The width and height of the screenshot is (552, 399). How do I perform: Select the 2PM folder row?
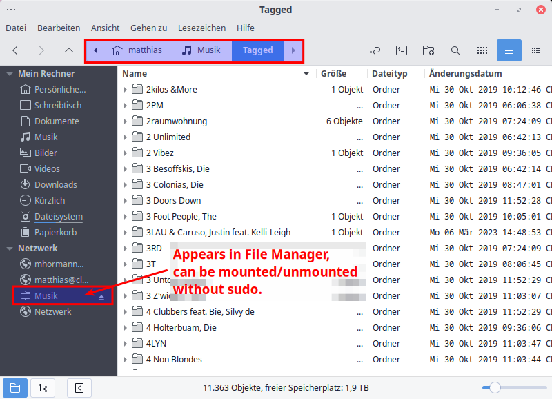(x=335, y=106)
